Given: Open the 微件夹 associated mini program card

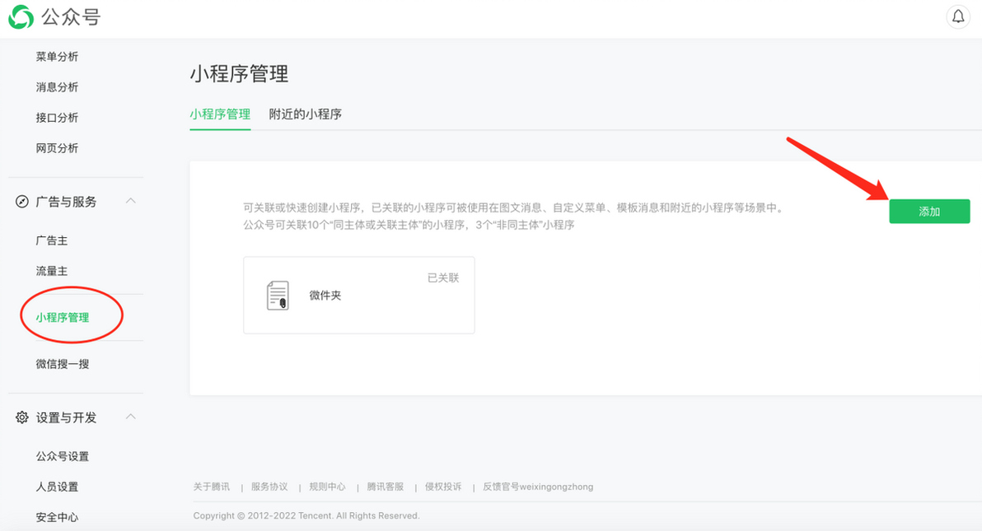Looking at the screenshot, I should (359, 295).
